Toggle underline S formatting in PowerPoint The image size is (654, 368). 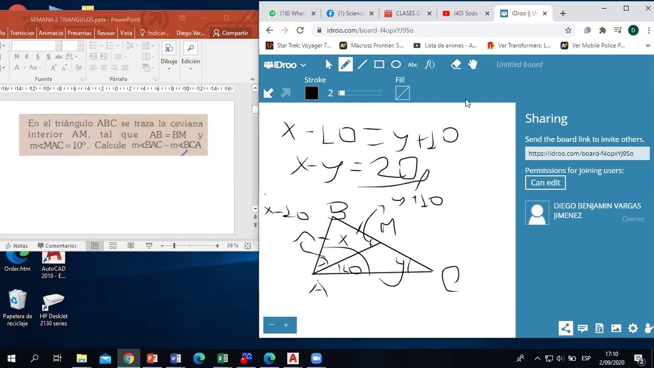click(38, 56)
